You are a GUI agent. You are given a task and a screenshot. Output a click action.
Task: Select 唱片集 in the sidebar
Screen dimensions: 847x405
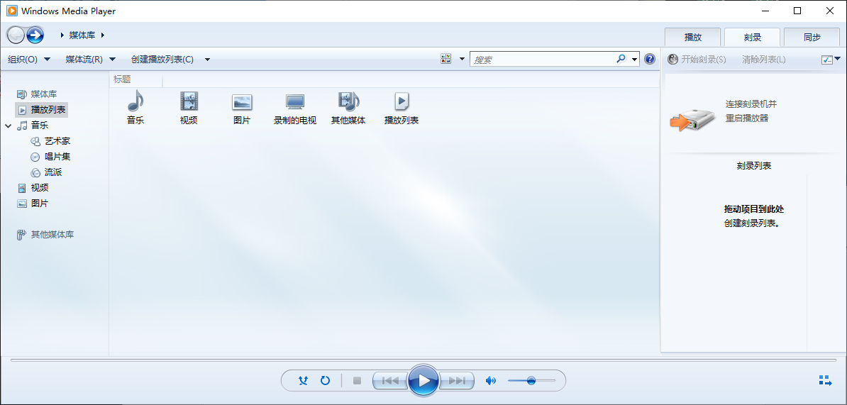57,157
